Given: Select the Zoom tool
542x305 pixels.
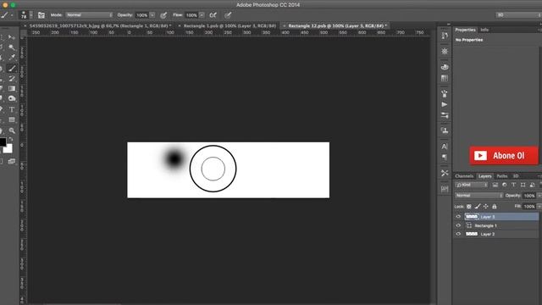Looking at the screenshot, I should point(12,130).
